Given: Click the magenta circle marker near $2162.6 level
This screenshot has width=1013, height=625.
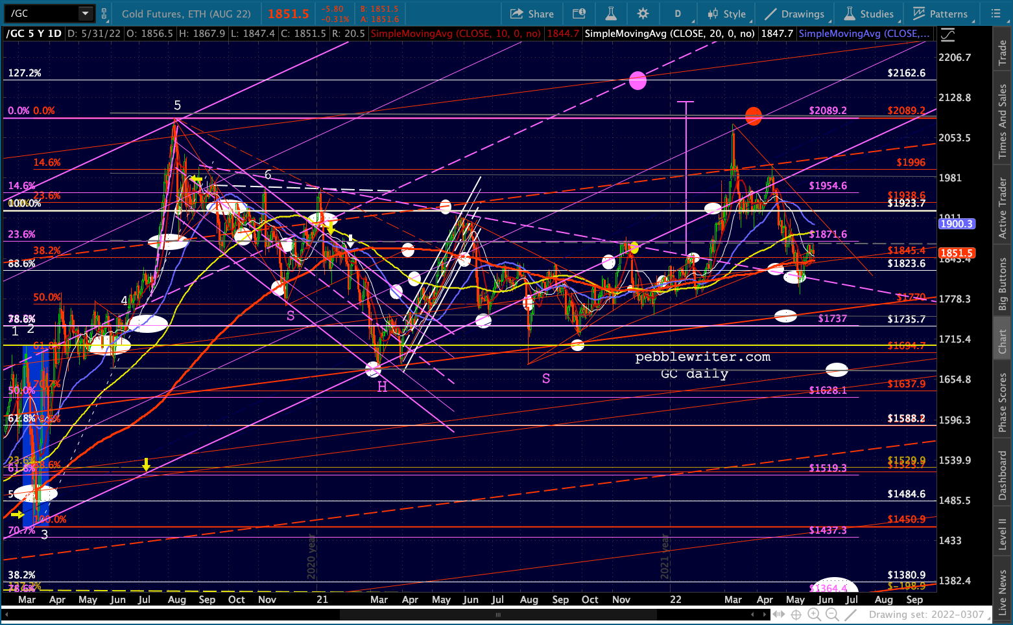Looking at the screenshot, I should (638, 80).
